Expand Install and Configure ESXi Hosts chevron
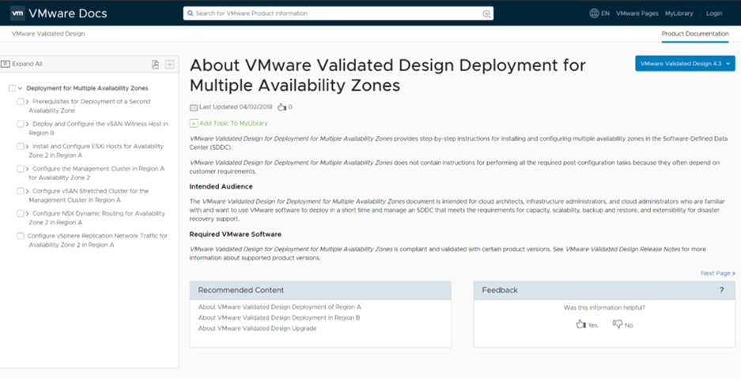This screenshot has width=741, height=379. pos(28,146)
